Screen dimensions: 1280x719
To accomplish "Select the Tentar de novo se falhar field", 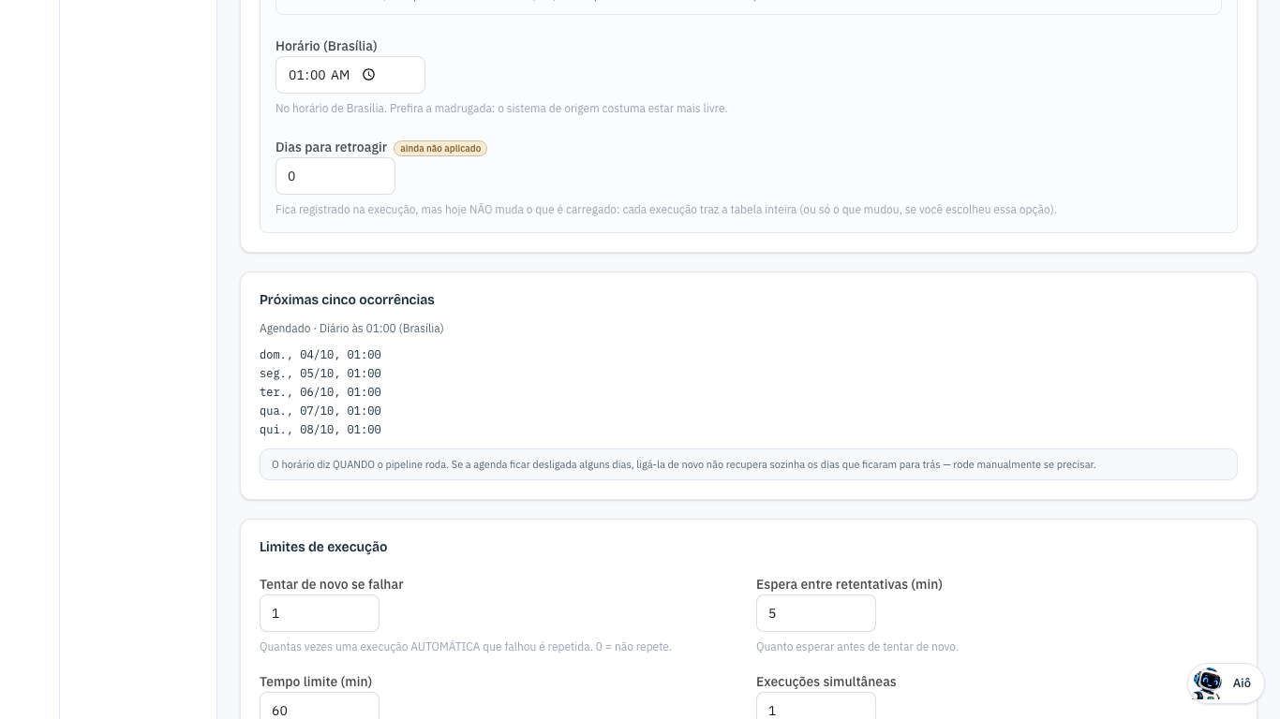I will tap(320, 613).
